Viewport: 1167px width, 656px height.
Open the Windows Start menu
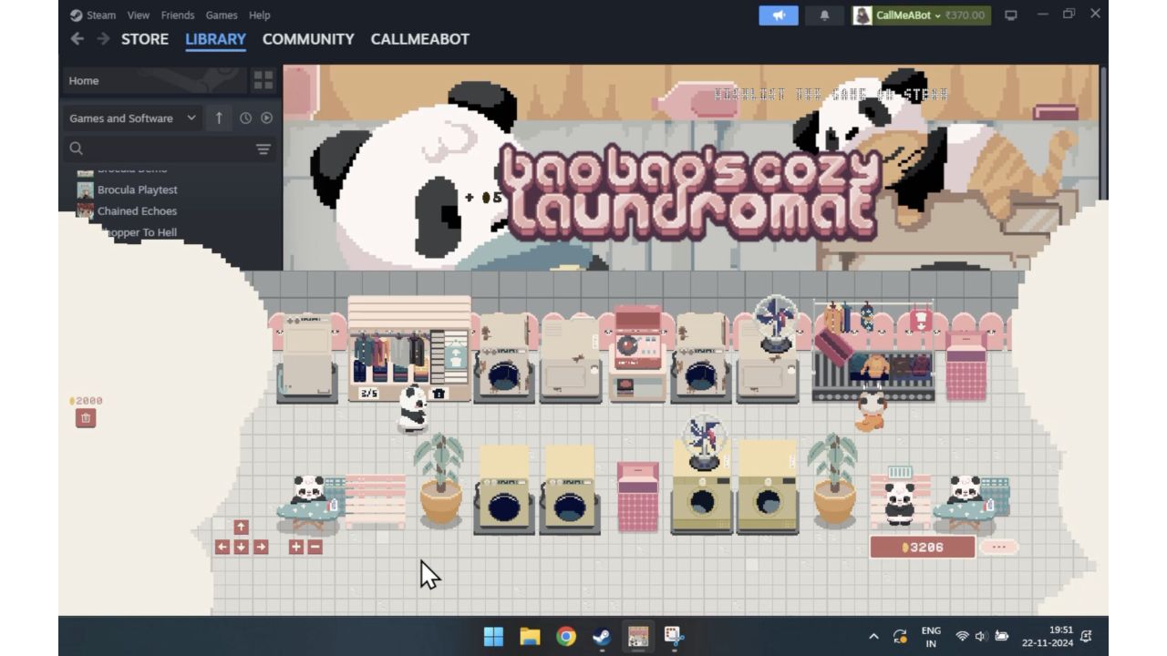[493, 636]
